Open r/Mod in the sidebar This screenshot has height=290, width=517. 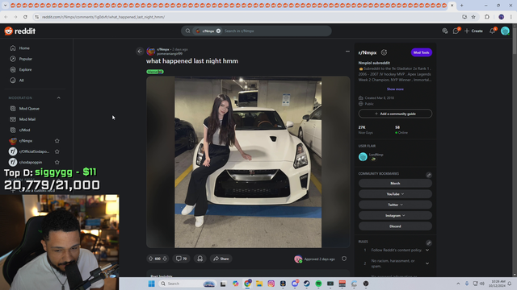[24, 130]
